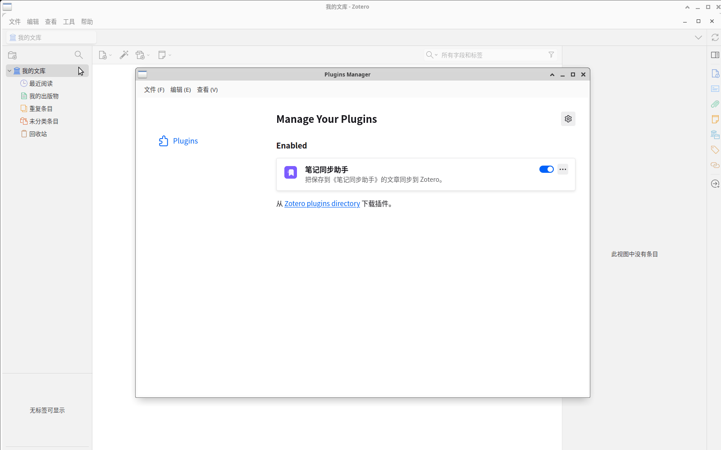The height and width of the screenshot is (450, 721).
Task: Open the Notes section icon in side rail
Action: pyautogui.click(x=715, y=119)
